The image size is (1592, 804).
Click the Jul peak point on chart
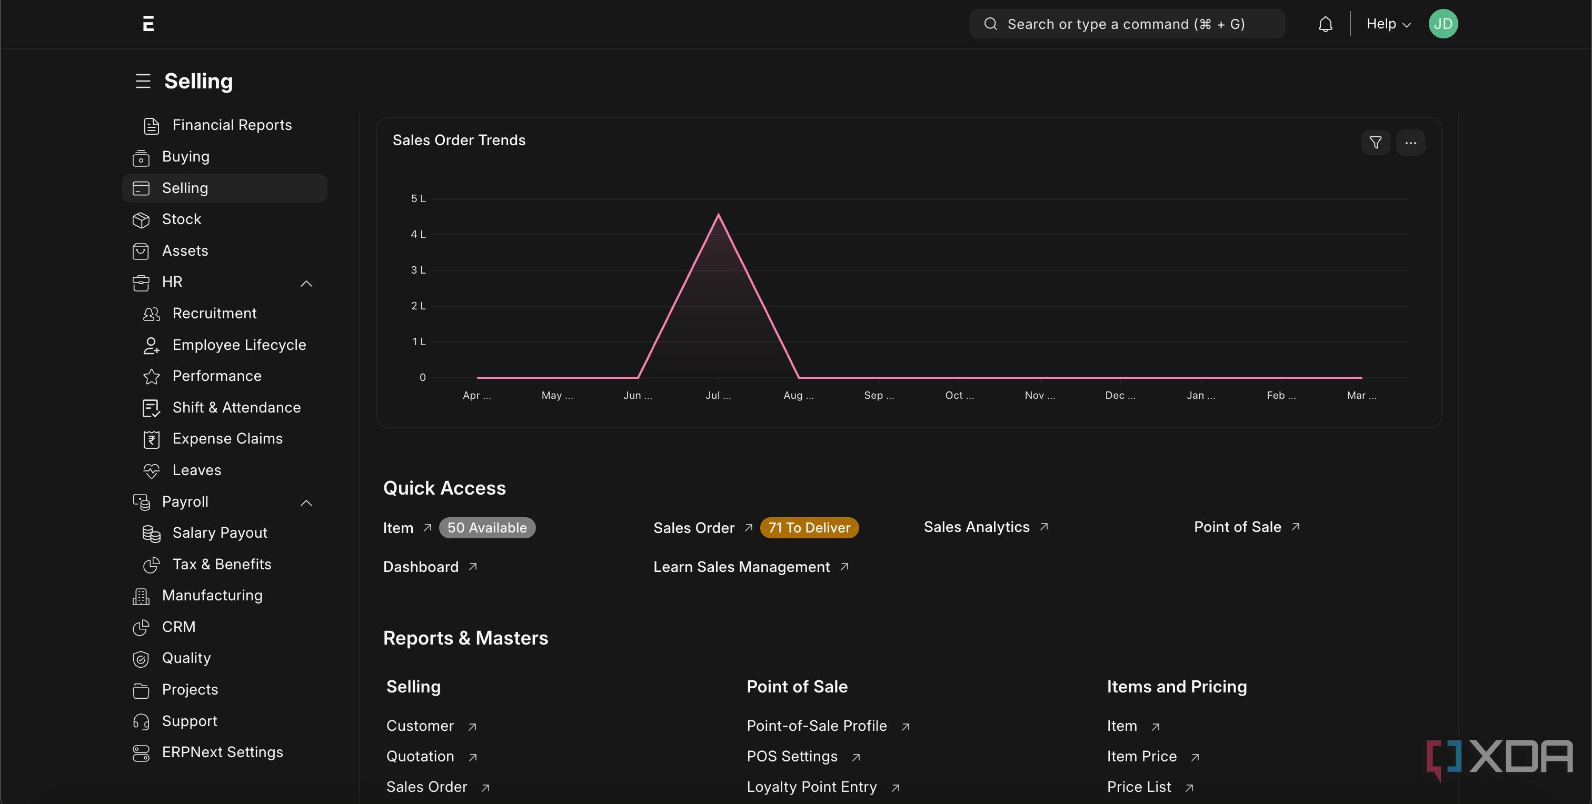pyautogui.click(x=718, y=214)
